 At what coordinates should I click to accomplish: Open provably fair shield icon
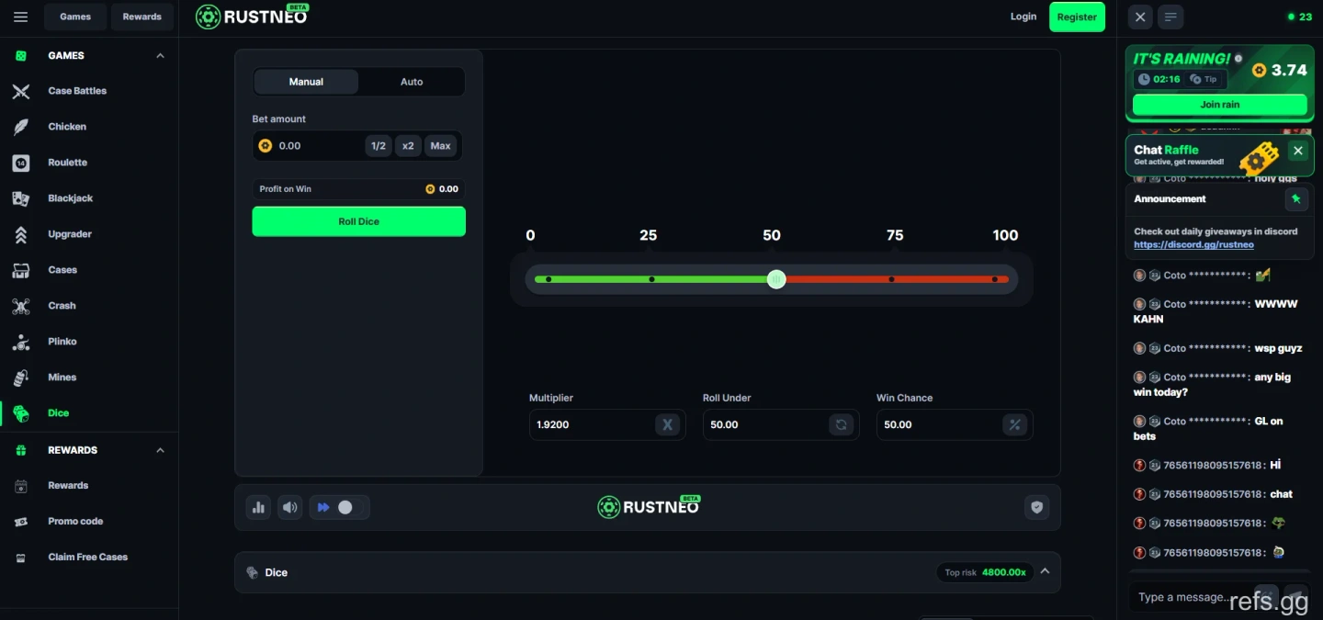(1036, 507)
